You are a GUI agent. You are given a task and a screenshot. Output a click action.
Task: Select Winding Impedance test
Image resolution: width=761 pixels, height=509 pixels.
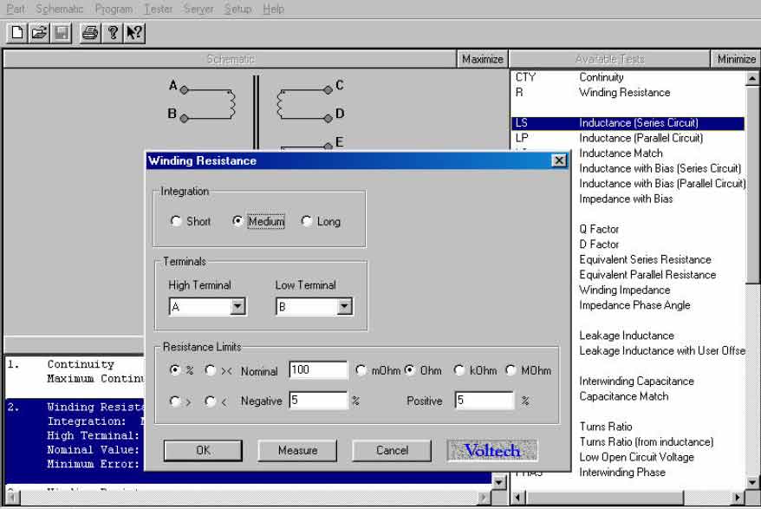click(x=625, y=290)
